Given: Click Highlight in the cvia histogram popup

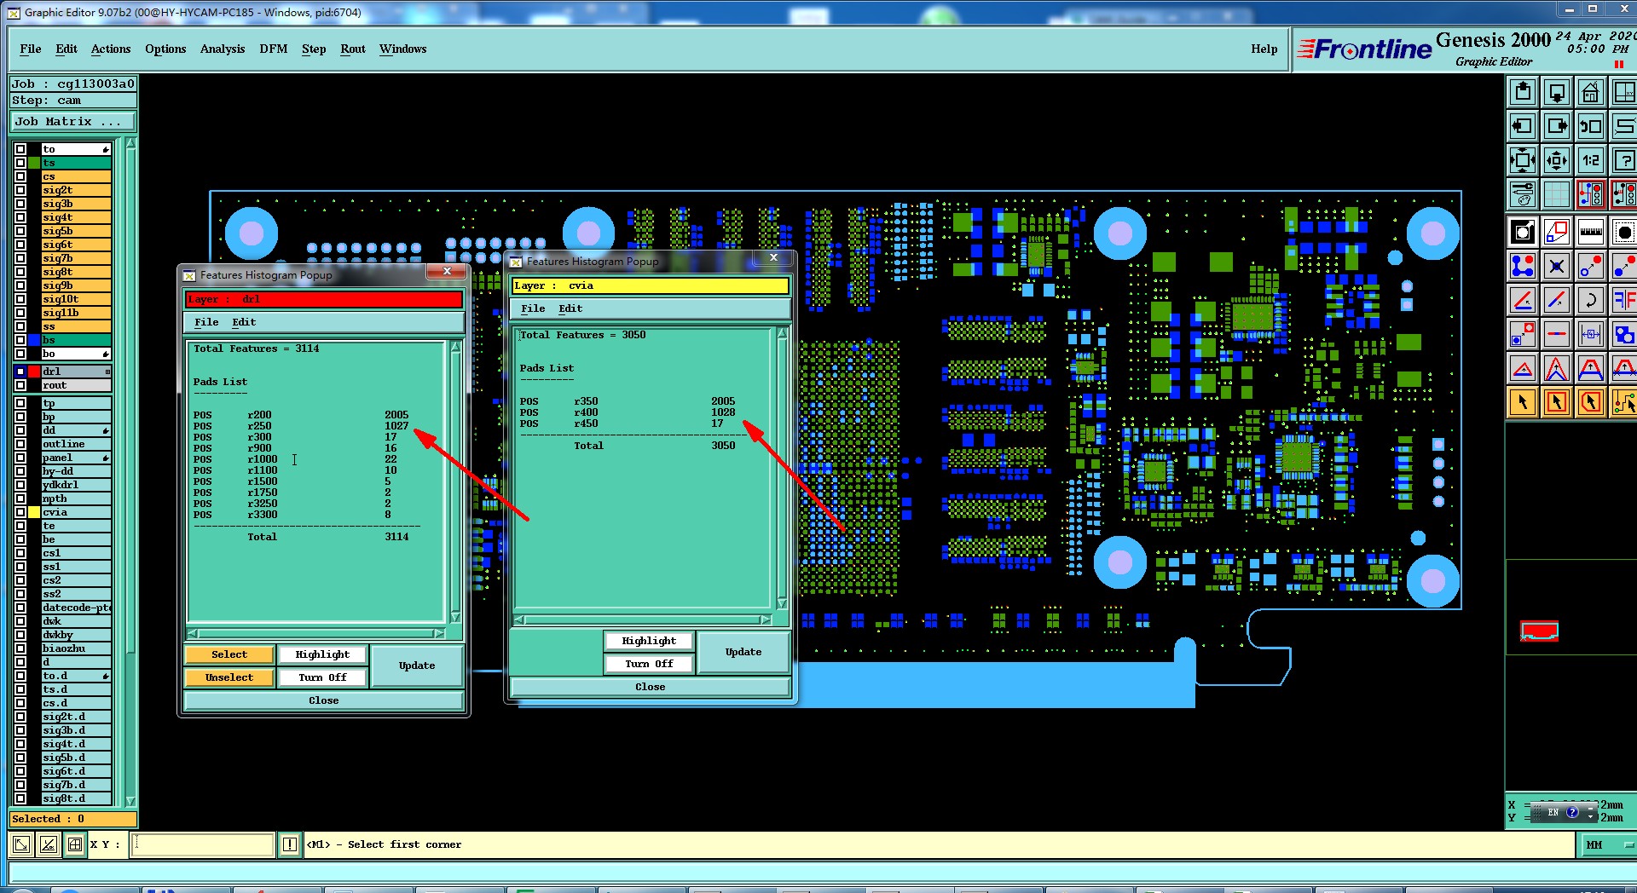Looking at the screenshot, I should pyautogui.click(x=649, y=641).
